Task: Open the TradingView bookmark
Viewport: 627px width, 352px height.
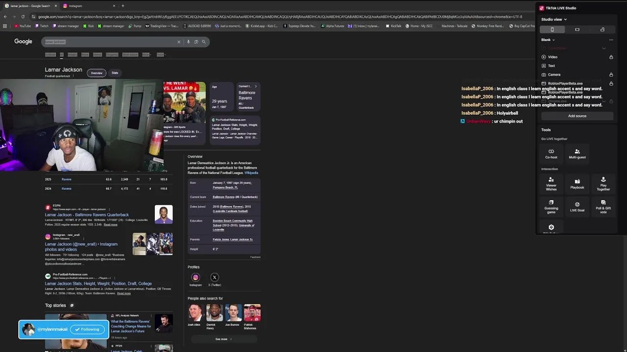Action: [x=162, y=26]
